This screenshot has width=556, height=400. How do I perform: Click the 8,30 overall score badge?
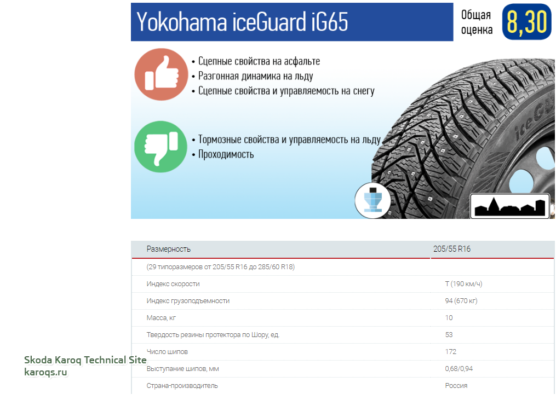coord(526,21)
